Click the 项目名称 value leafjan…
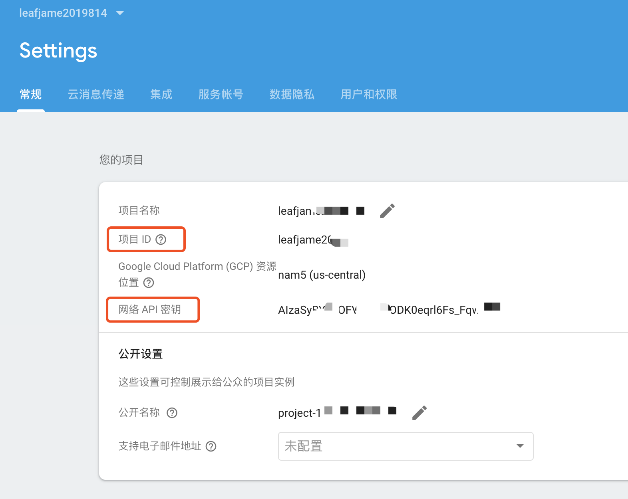The height and width of the screenshot is (499, 628). pyautogui.click(x=321, y=211)
